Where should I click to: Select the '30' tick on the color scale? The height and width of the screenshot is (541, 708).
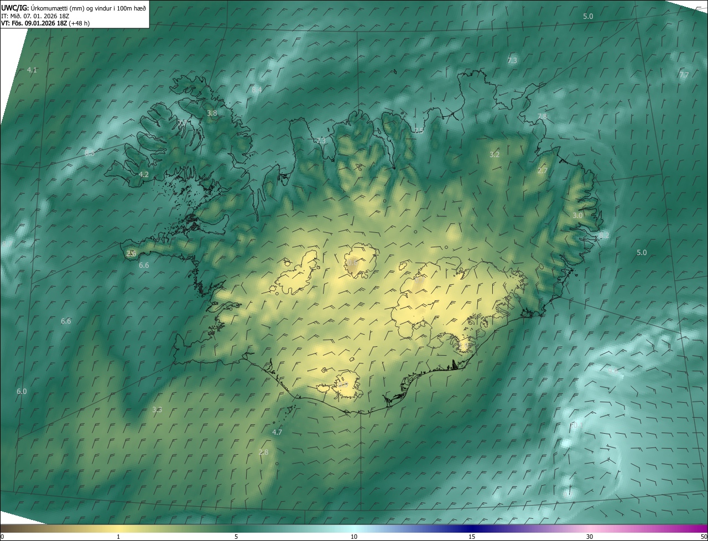[590, 537]
